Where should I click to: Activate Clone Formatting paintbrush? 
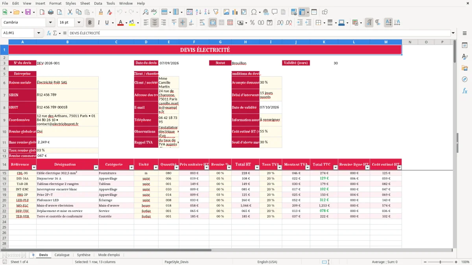tap(101, 12)
